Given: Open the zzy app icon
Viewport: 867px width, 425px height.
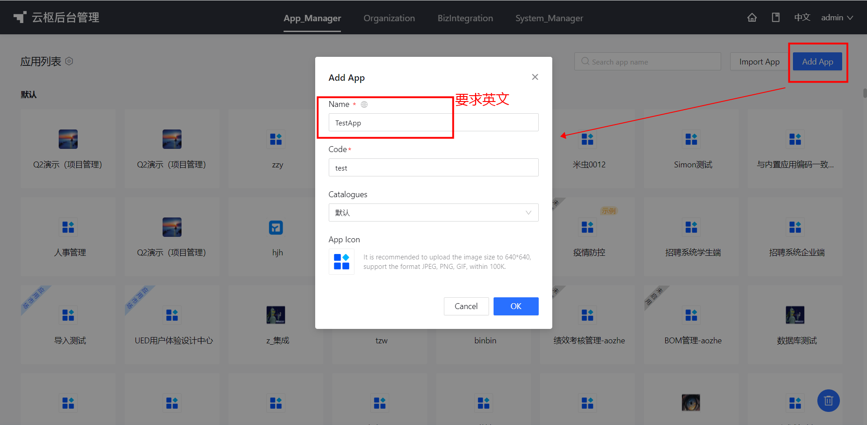Looking at the screenshot, I should pyautogui.click(x=276, y=139).
